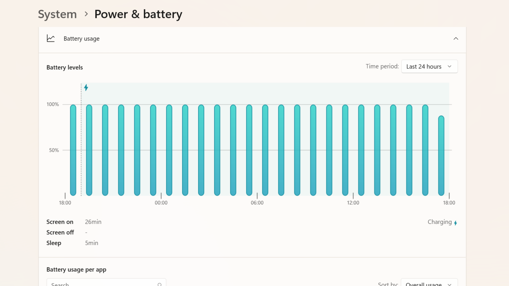The width and height of the screenshot is (509, 286).
Task: Click the Charging status text link
Action: click(440, 222)
